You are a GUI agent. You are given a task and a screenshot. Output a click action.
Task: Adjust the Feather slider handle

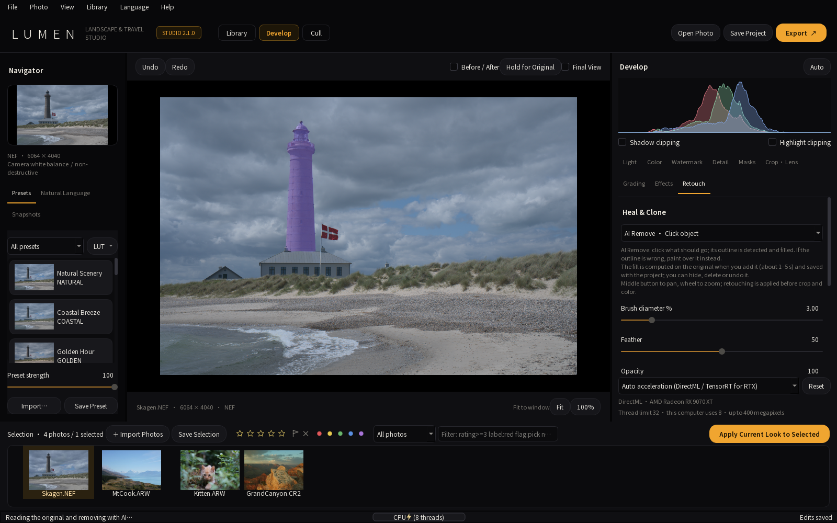click(722, 351)
